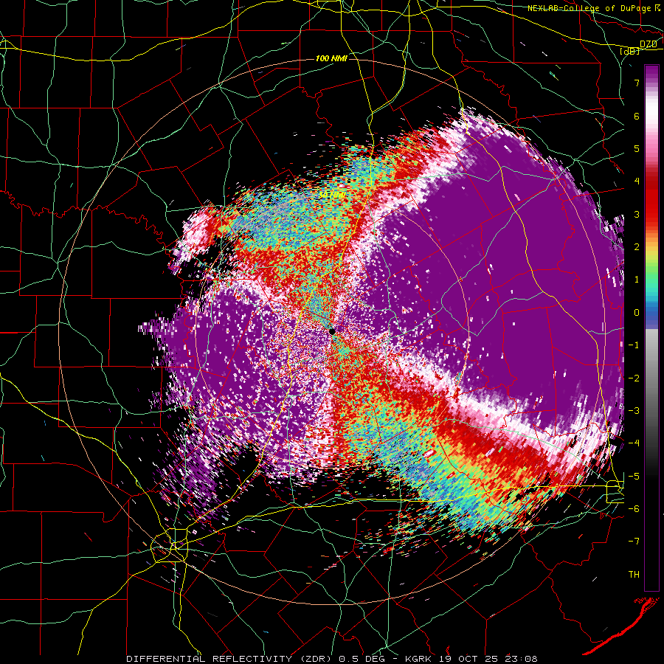Click the -5 value on the color scale
This screenshot has height=664, width=664.
634,476
